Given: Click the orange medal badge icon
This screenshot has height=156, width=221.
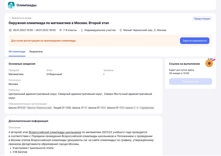Looking at the screenshot, I should click(209, 63).
